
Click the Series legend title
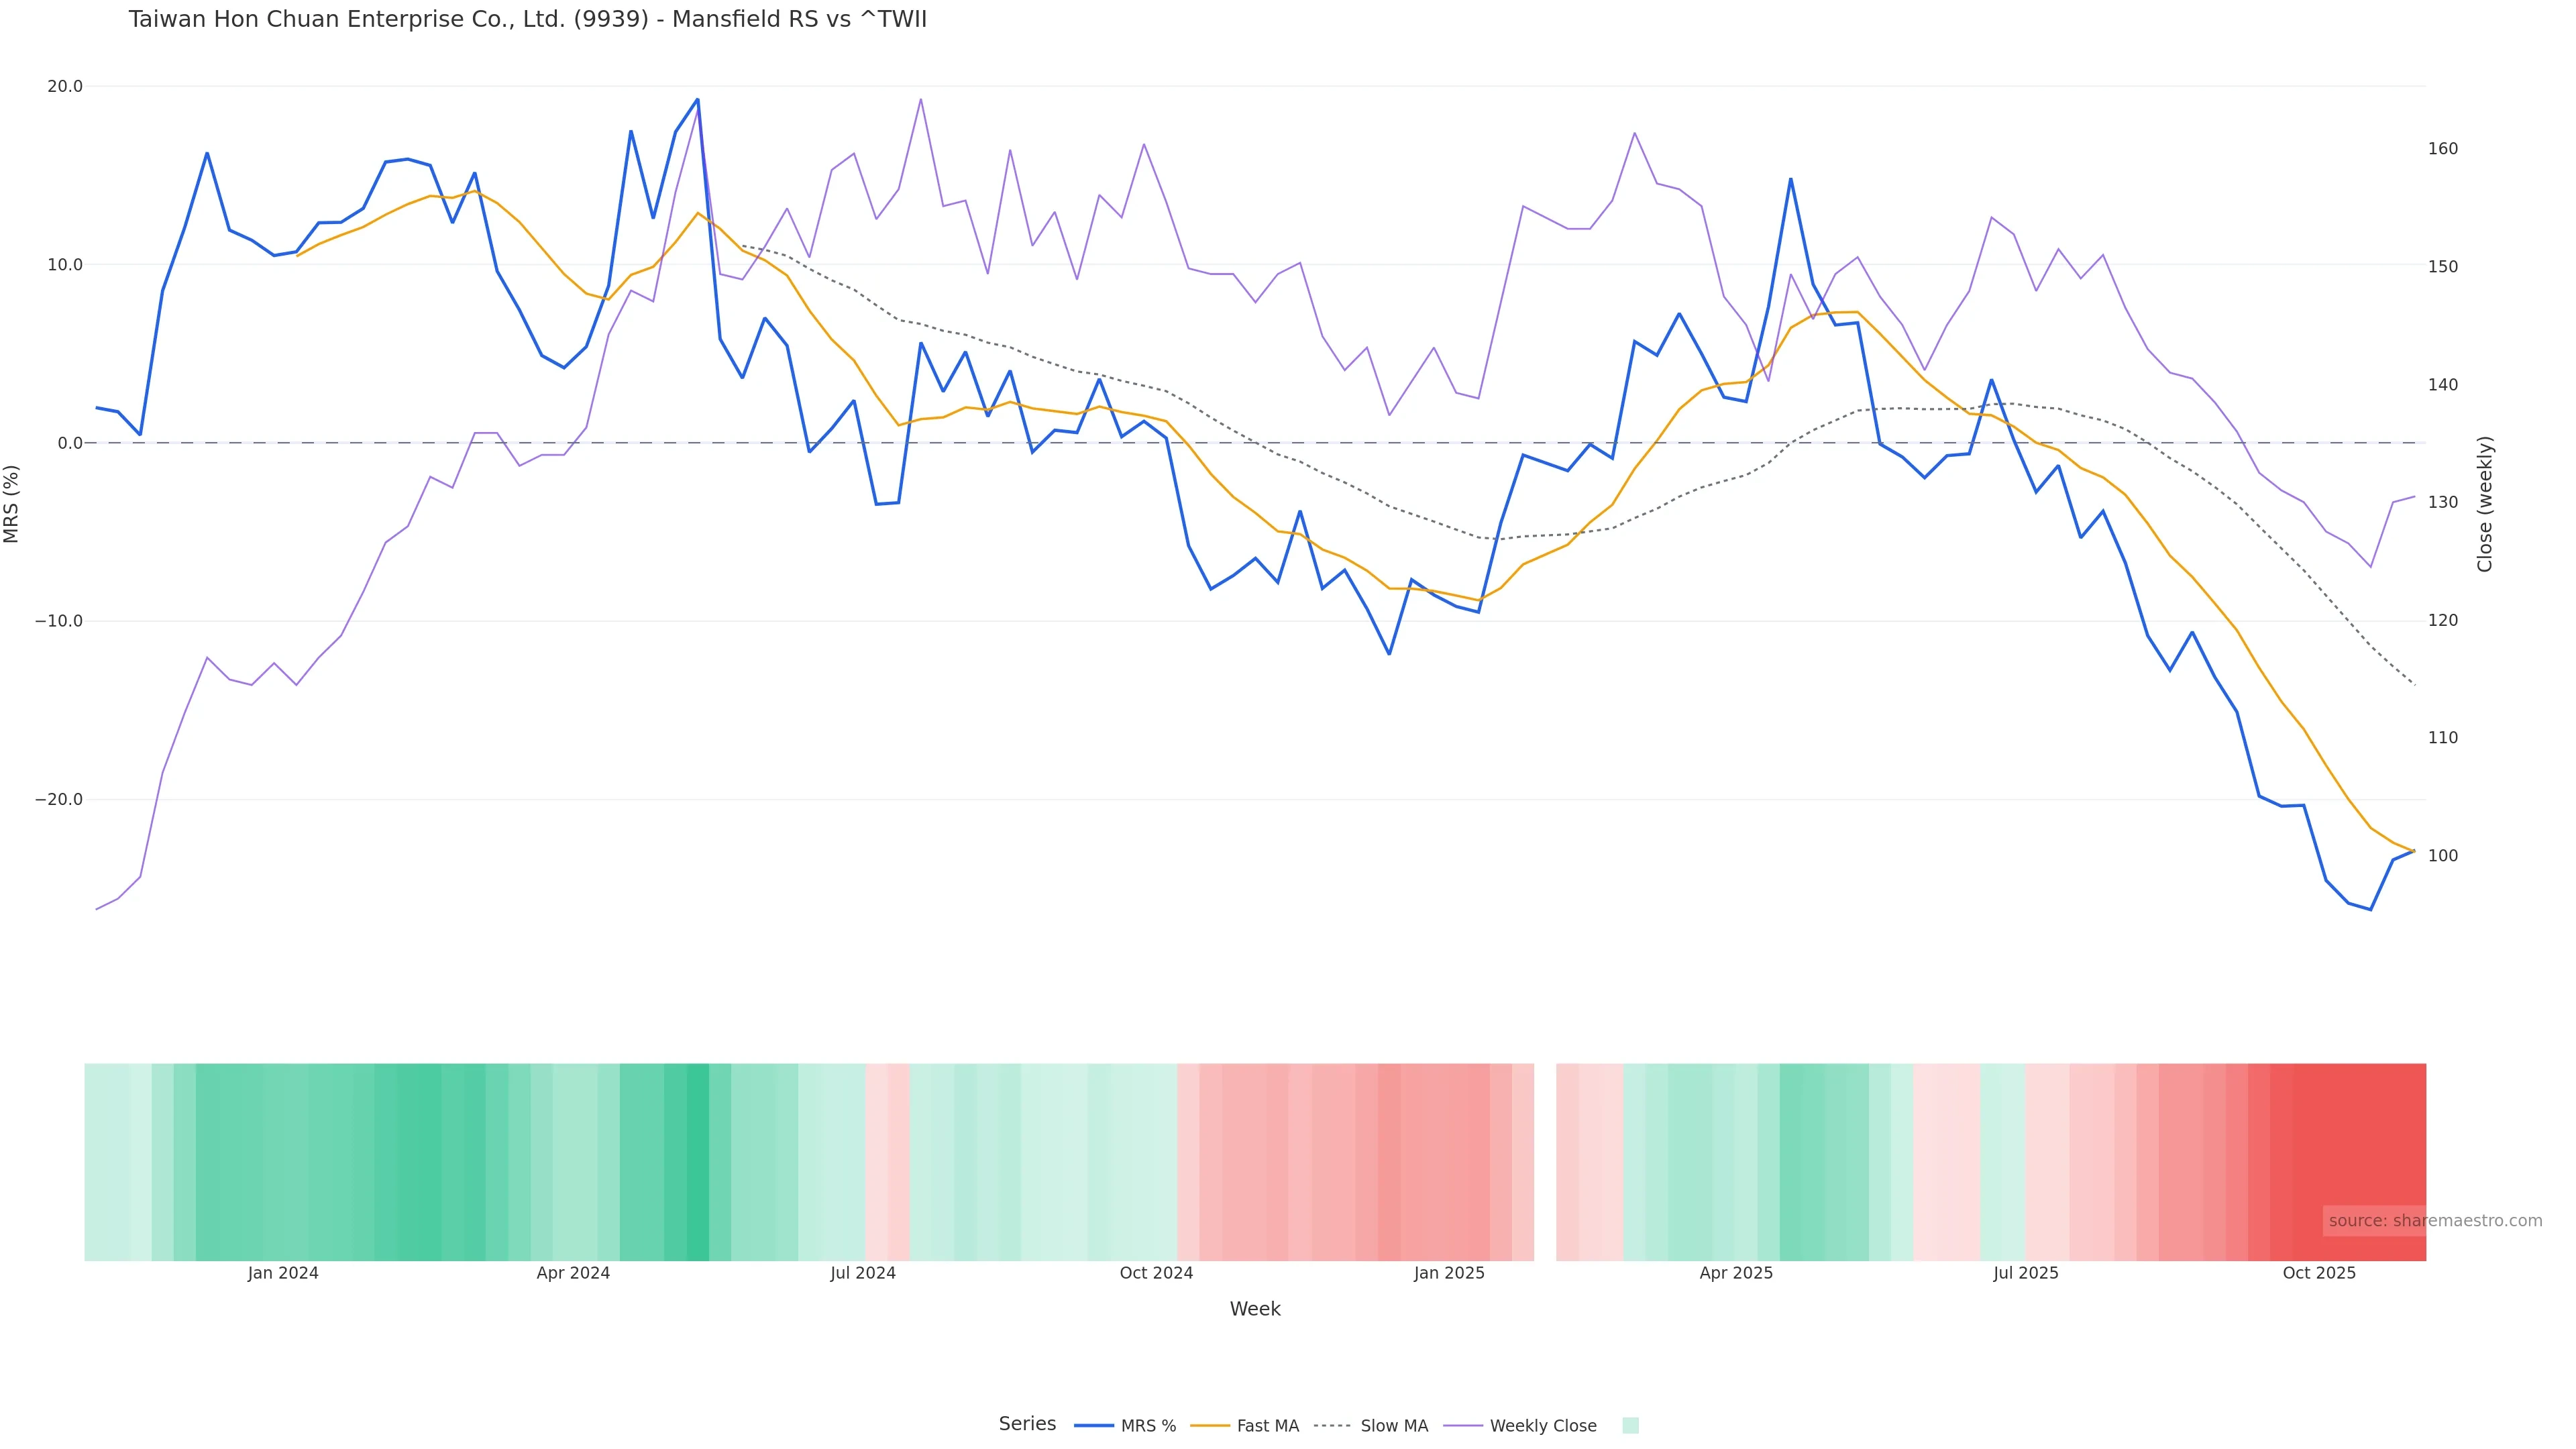tap(1027, 1424)
